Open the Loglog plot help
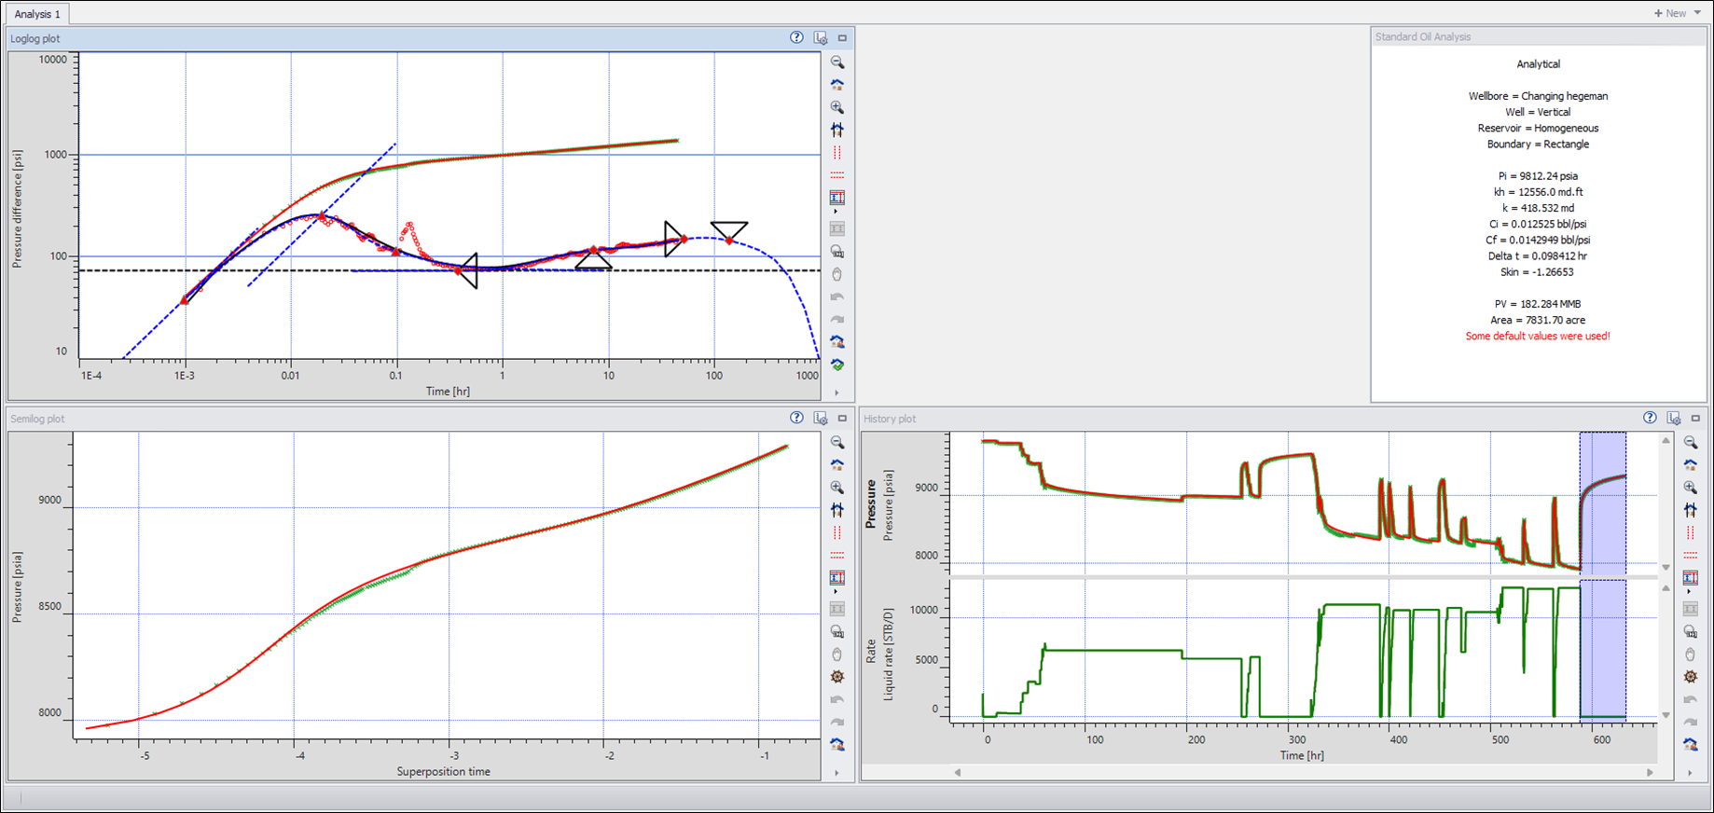1714x813 pixels. (x=796, y=38)
